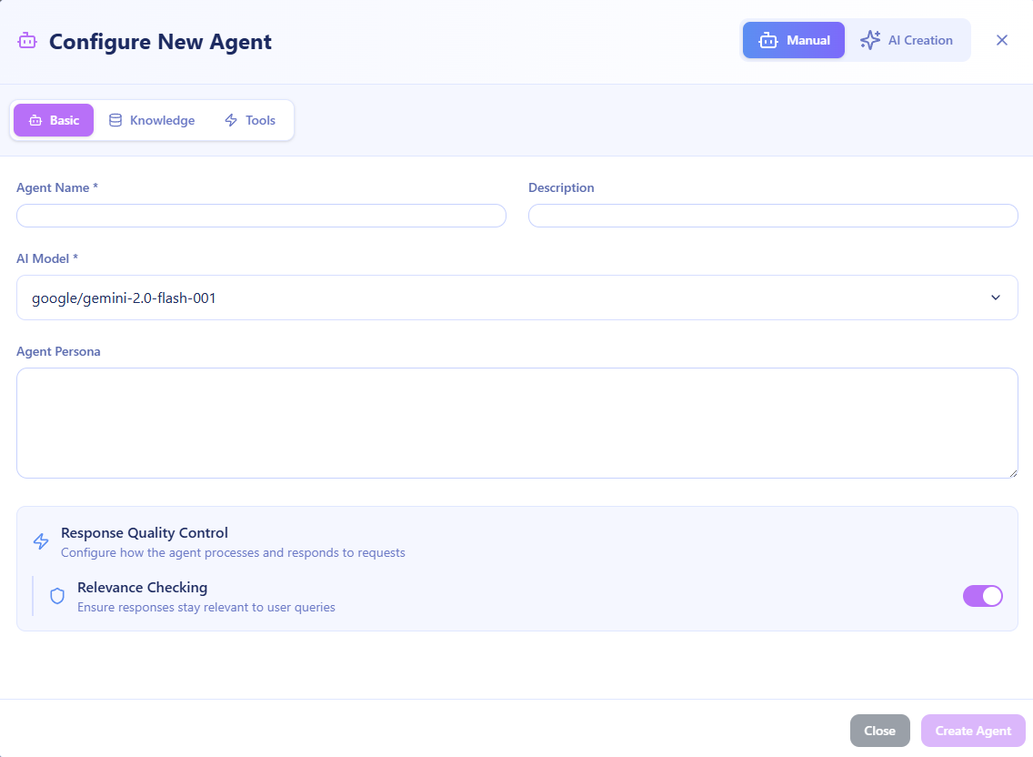The width and height of the screenshot is (1033, 757).
Task: Click the robot icon beside Configure New Agent
Action: click(27, 41)
